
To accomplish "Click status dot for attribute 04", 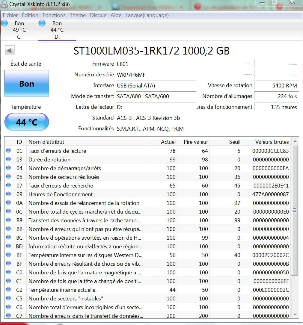I will tap(8, 168).
